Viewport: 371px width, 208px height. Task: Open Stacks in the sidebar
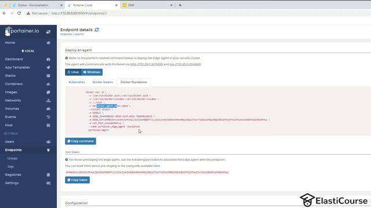[x=10, y=76]
